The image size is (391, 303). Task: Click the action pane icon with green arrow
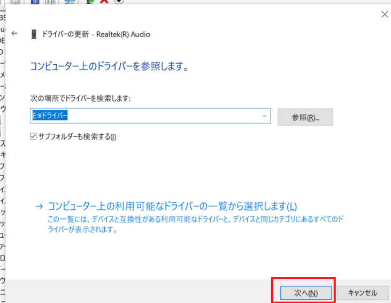(x=51, y=2)
